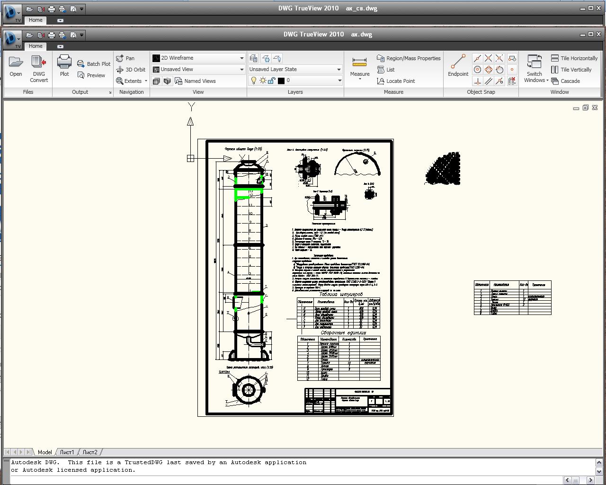Switch to the Model tab
Viewport: 606px width, 485px height.
[x=45, y=452]
